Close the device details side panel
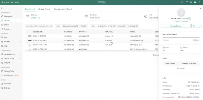 pyautogui.click(x=200, y=8)
